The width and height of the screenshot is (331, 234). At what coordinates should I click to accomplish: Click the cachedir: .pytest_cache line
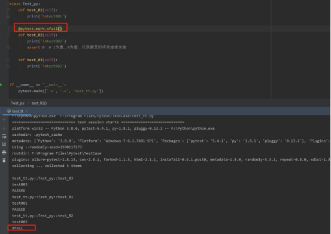coord(37,135)
